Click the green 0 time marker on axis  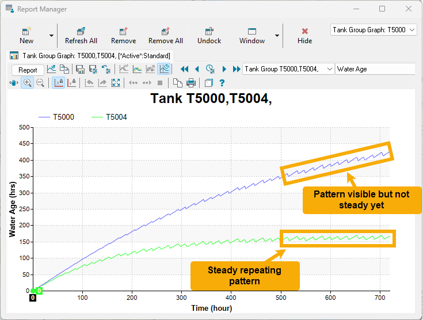coord(39,291)
